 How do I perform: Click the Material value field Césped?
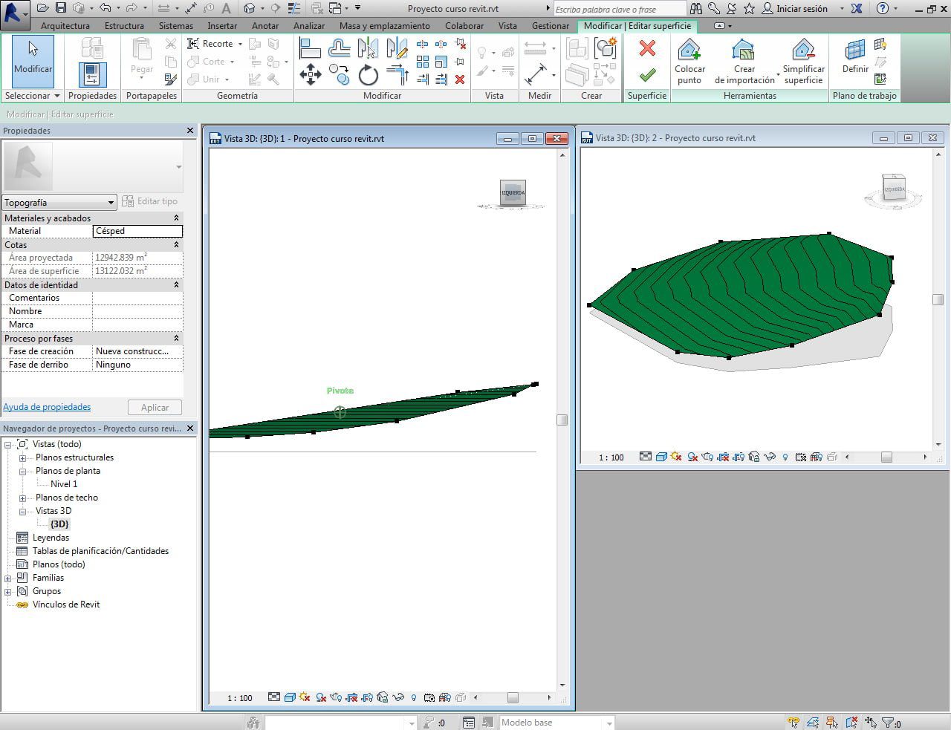(137, 231)
